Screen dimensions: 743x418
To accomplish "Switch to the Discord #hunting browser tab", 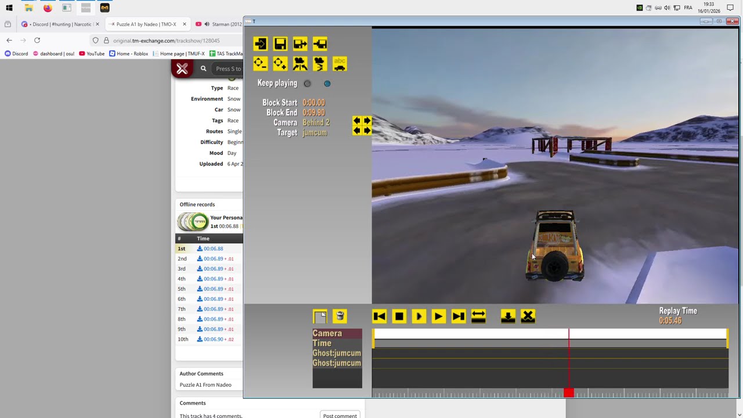I will (x=61, y=24).
